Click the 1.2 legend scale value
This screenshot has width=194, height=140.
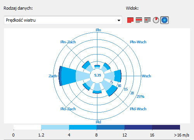(41, 135)
